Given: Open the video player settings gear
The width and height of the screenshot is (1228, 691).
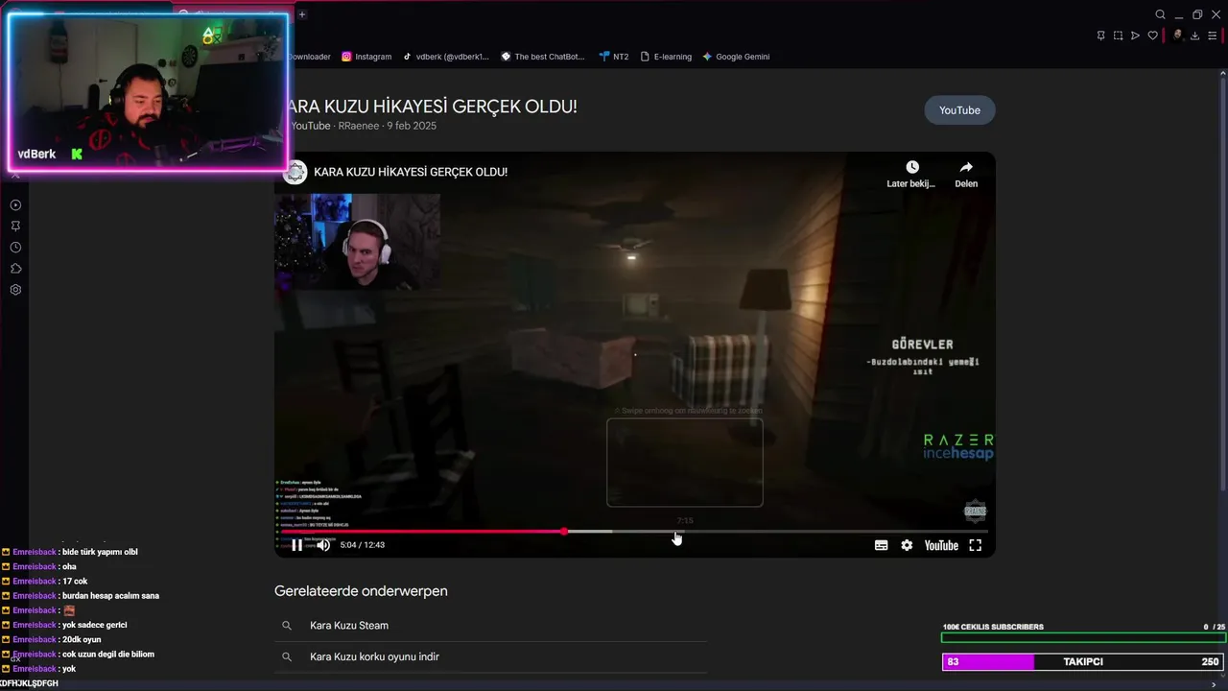Looking at the screenshot, I should (907, 545).
